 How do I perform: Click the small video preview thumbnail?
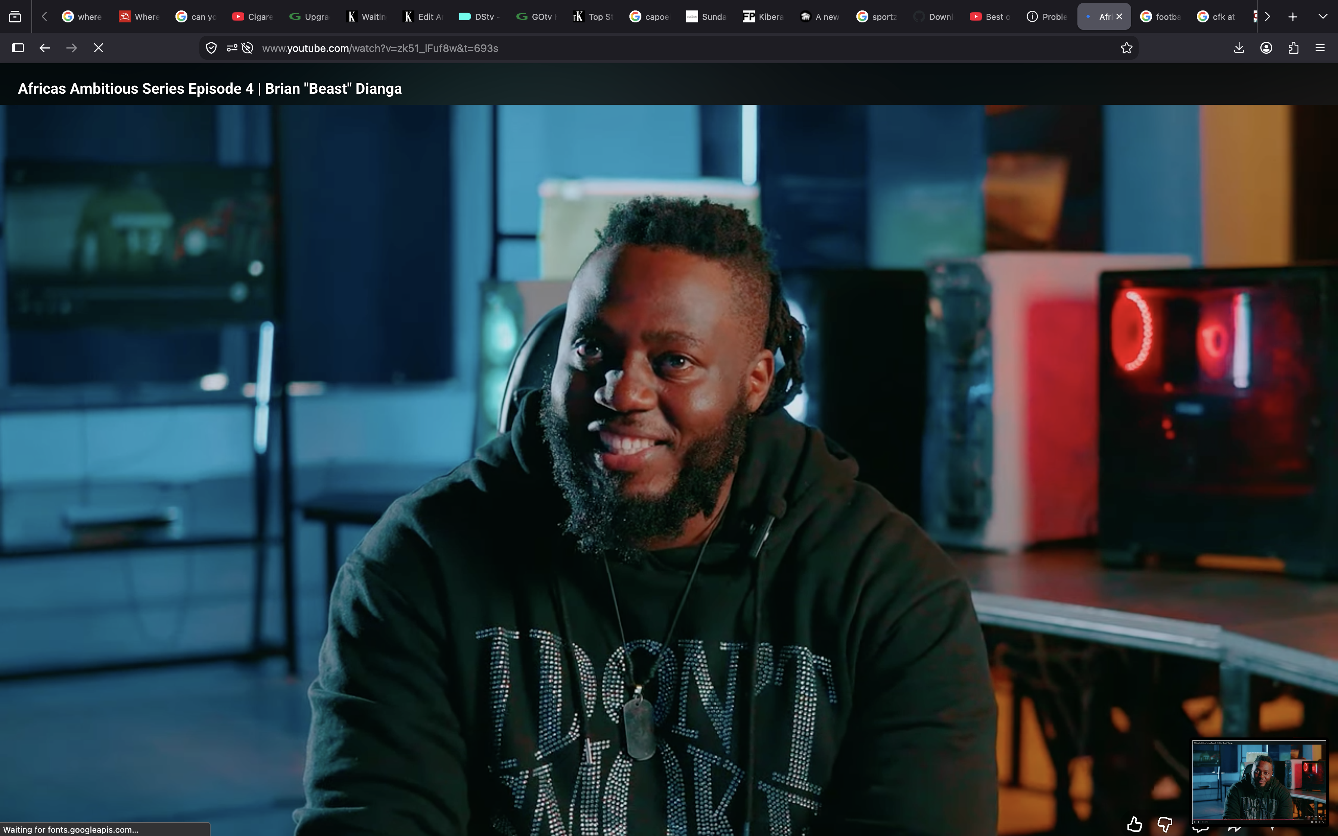coord(1259,782)
